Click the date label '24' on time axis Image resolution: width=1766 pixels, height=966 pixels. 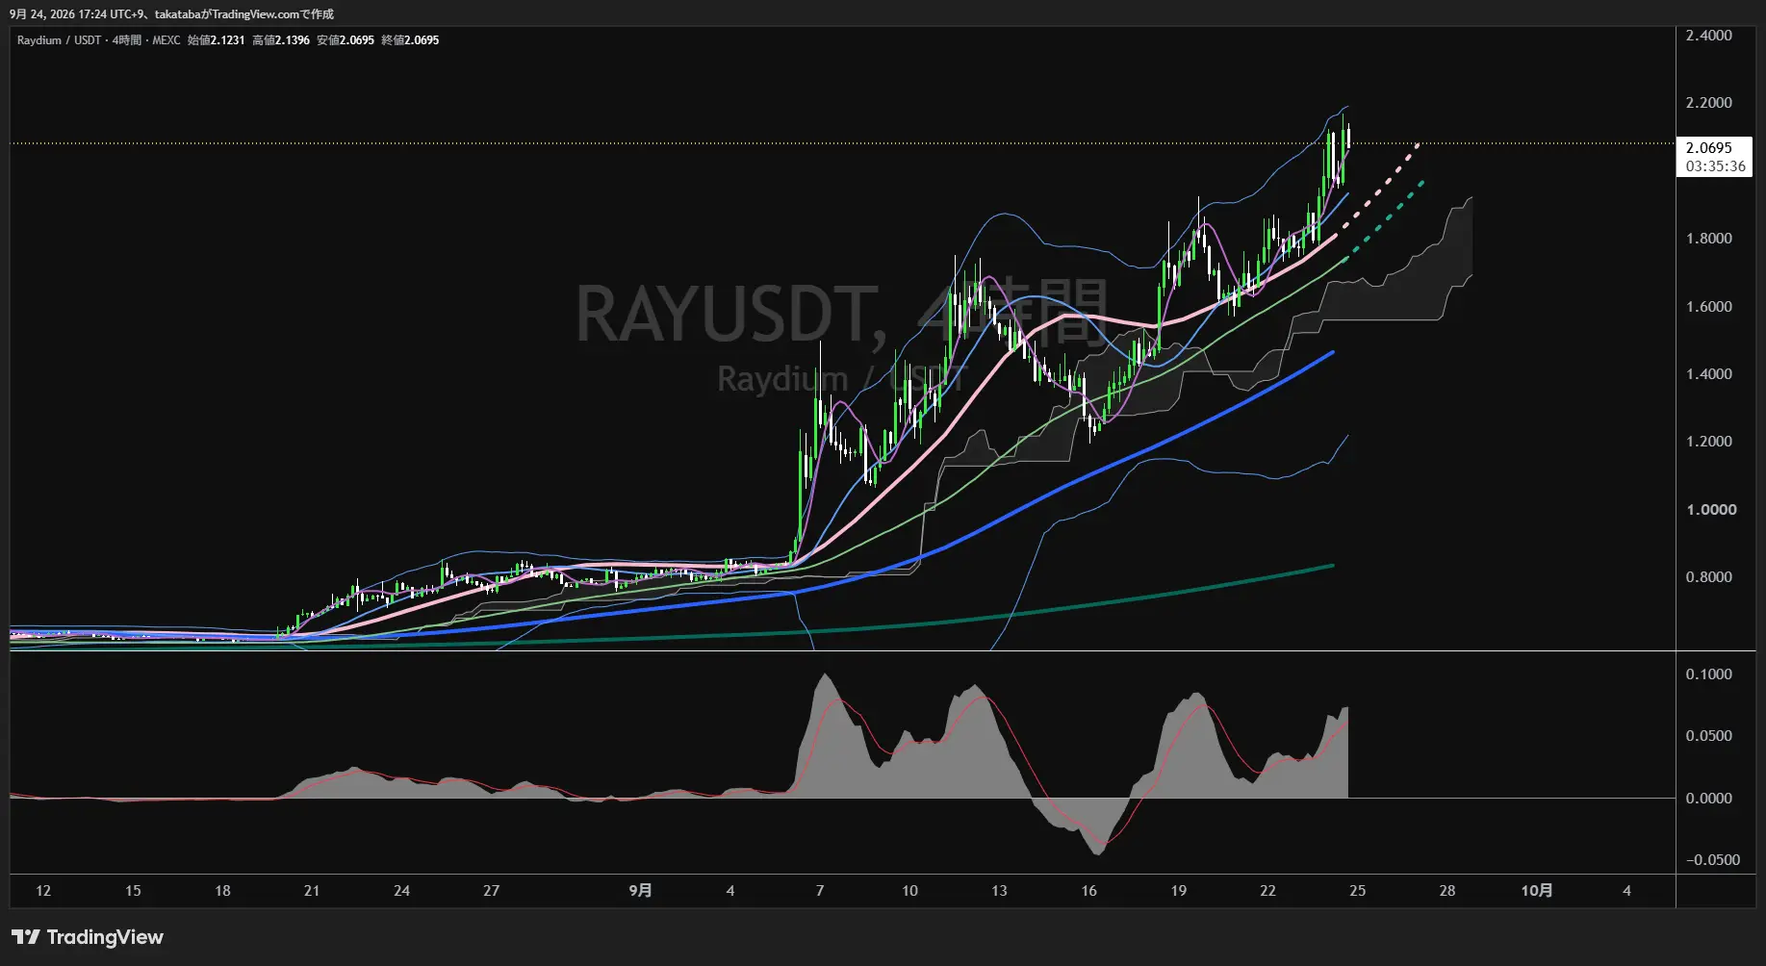click(401, 891)
